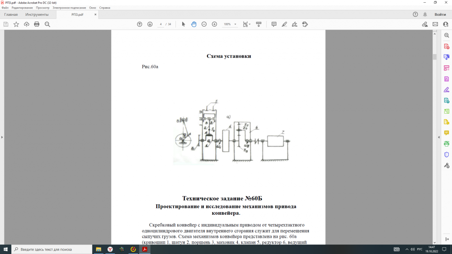Zoom in with the plus icon

pyautogui.click(x=214, y=24)
